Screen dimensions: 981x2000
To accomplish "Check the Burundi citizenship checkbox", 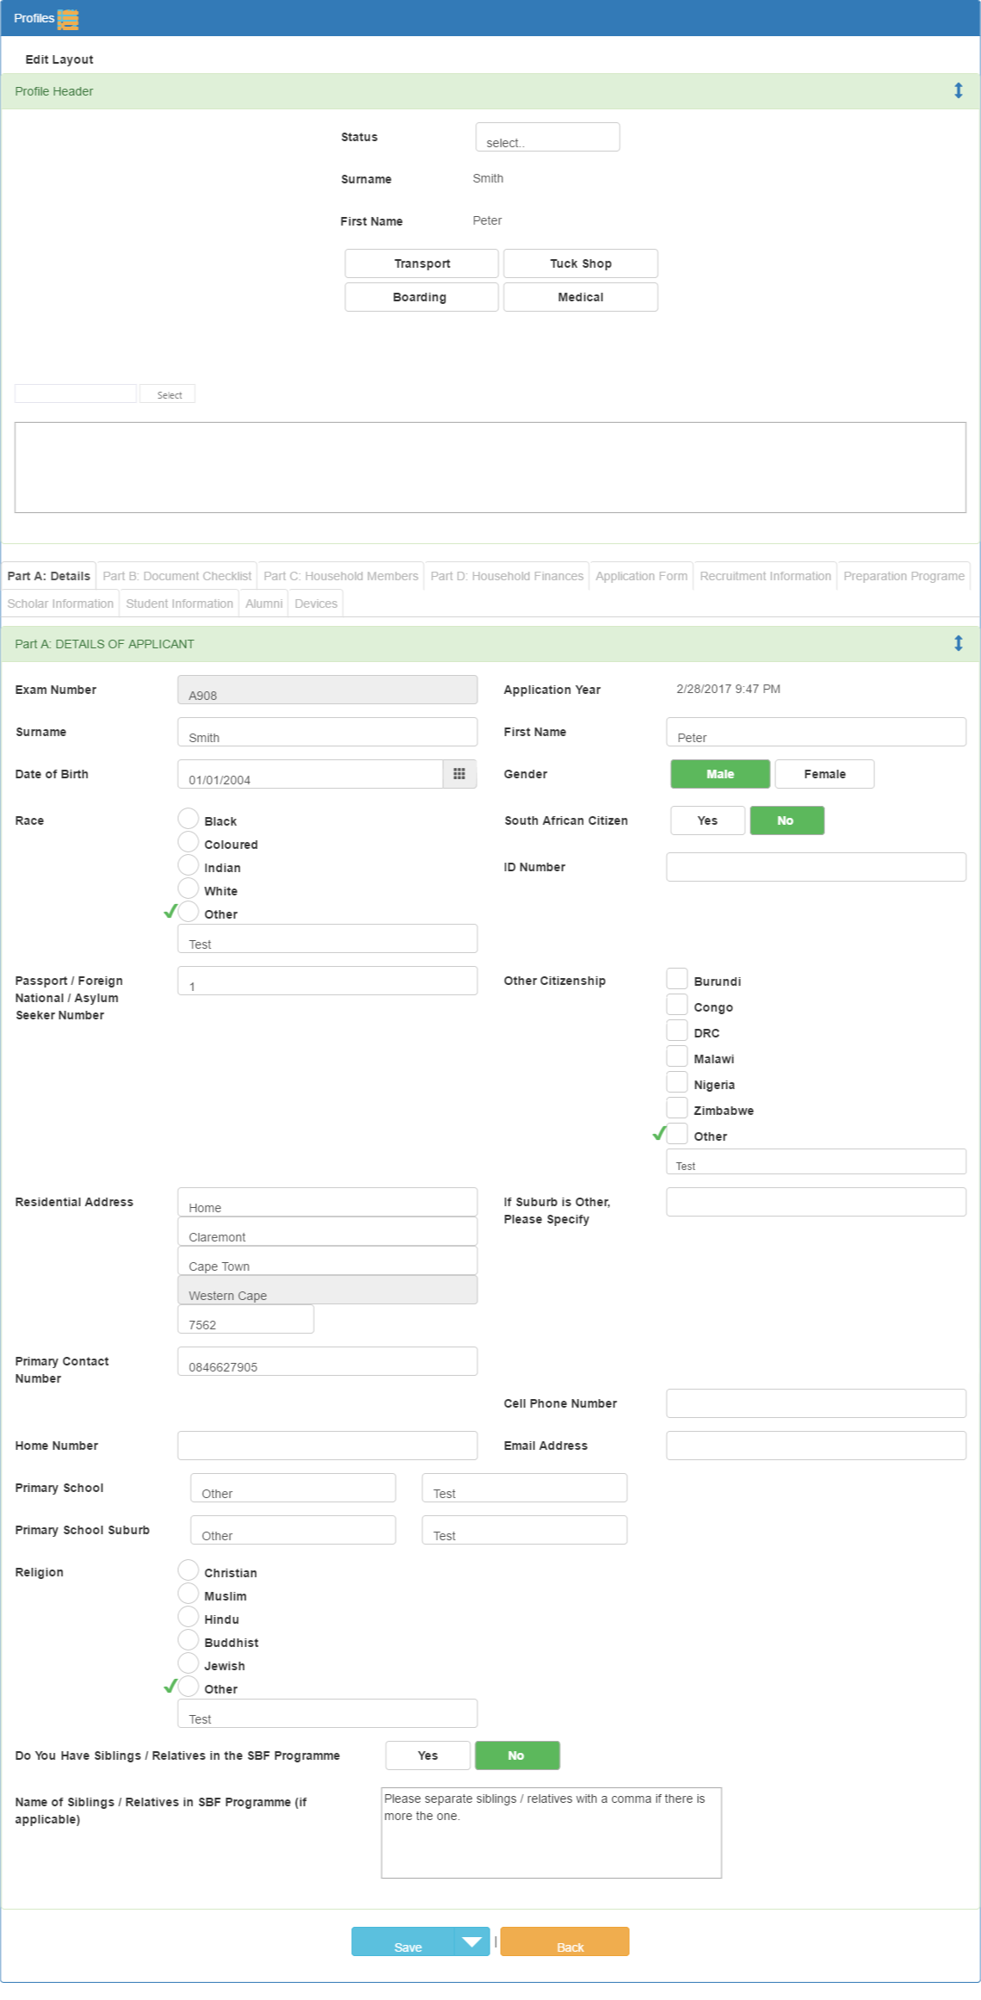I will point(677,979).
